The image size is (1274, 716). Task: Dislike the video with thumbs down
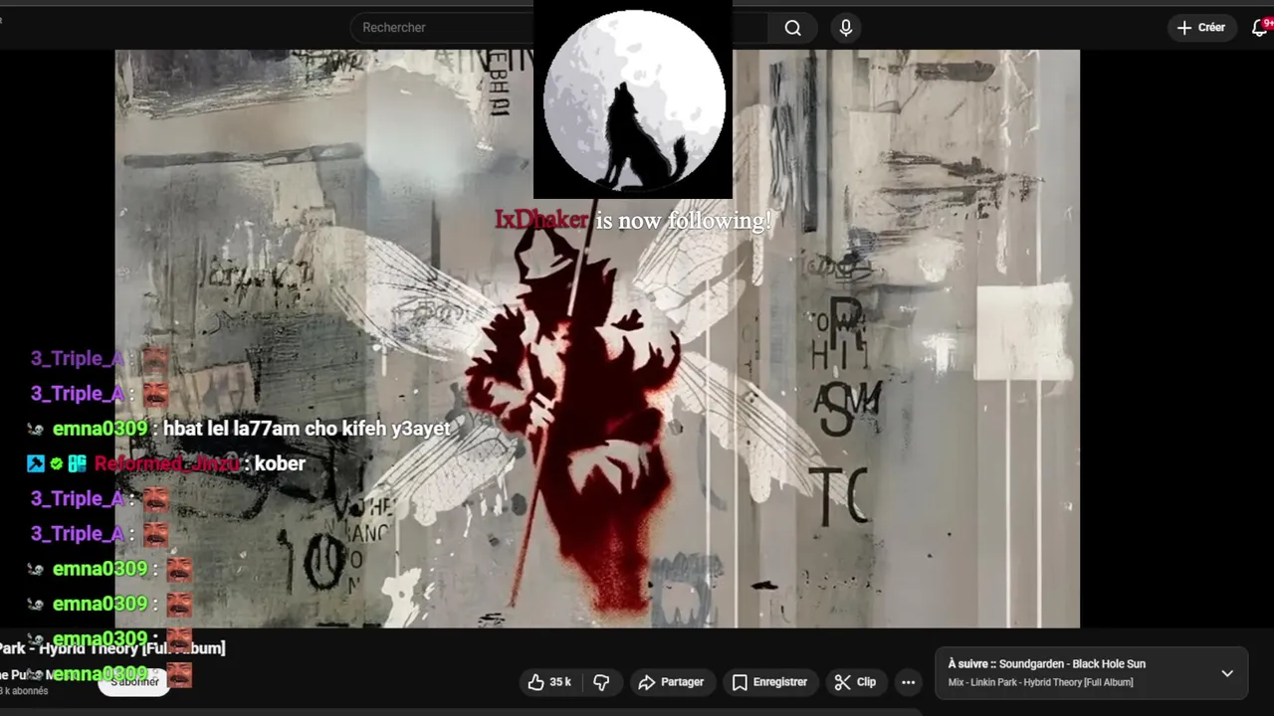pos(601,682)
